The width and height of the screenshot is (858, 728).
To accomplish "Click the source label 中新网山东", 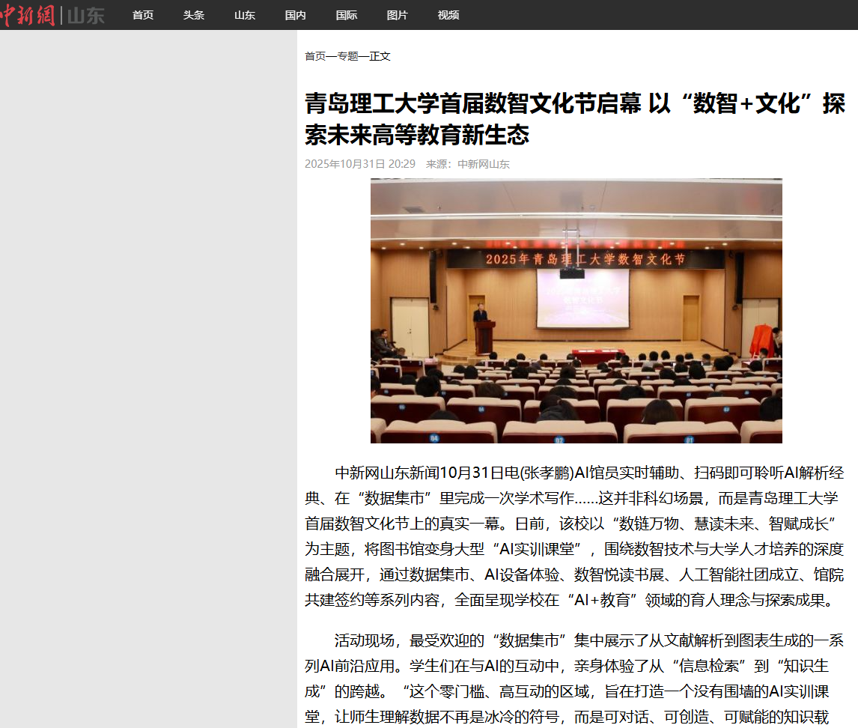I will [x=484, y=164].
